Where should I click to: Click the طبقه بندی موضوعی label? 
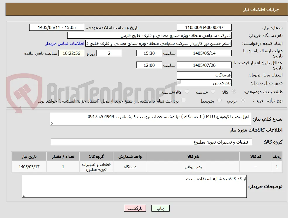click(263, 92)
